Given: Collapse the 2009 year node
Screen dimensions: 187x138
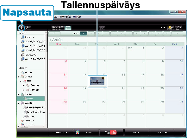Looking at the screenshot, I should (x=21, y=81).
